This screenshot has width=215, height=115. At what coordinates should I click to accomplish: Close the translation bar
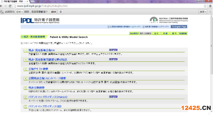tap(210, 12)
